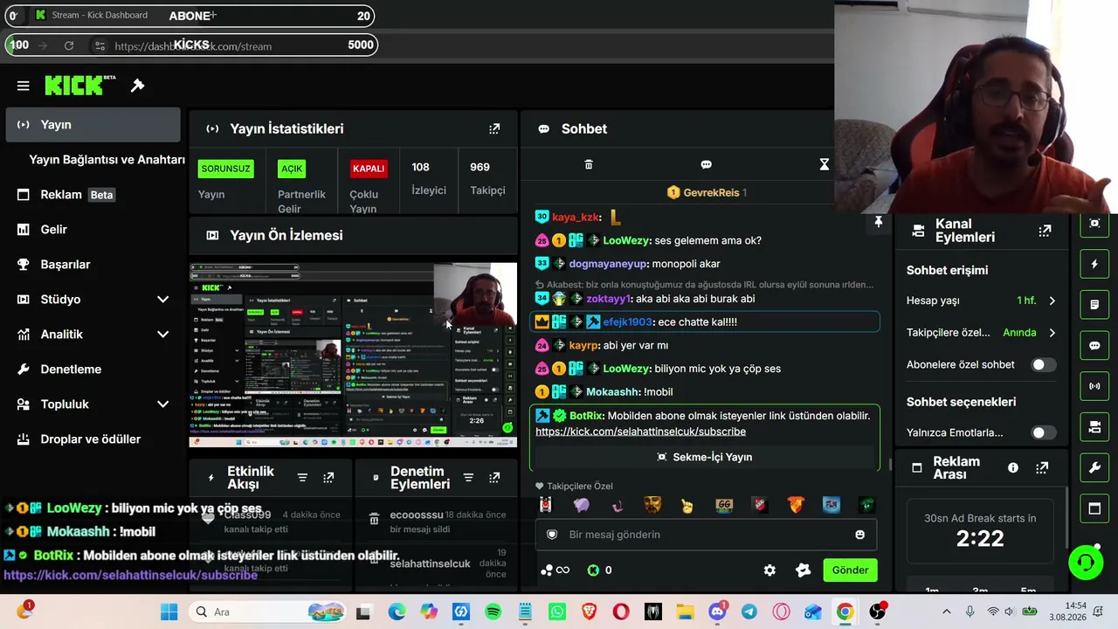Click the chat message input field
1118x629 pixels.
706,535
